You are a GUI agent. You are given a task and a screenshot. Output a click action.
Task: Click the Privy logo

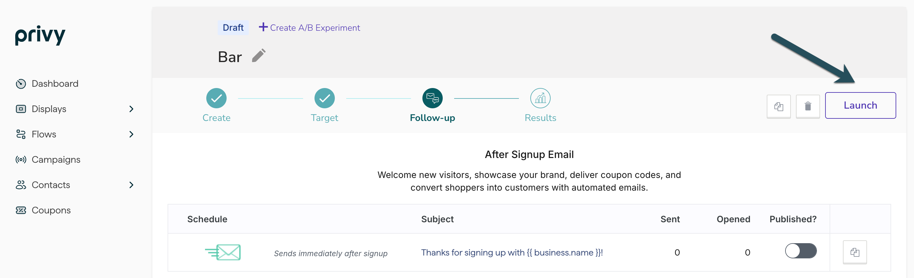click(x=40, y=35)
